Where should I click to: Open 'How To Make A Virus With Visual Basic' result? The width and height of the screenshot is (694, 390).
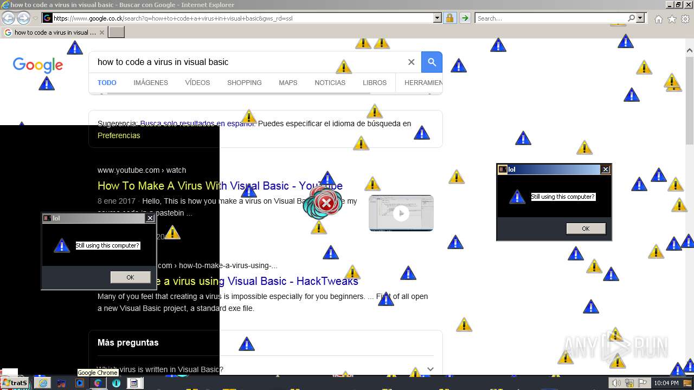[x=220, y=186]
